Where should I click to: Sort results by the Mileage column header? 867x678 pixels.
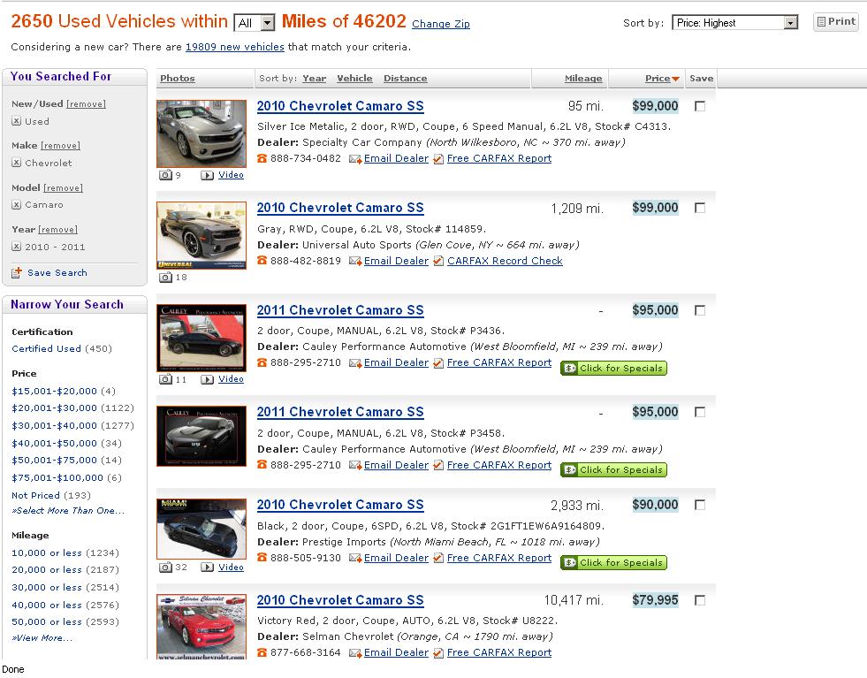tap(582, 79)
